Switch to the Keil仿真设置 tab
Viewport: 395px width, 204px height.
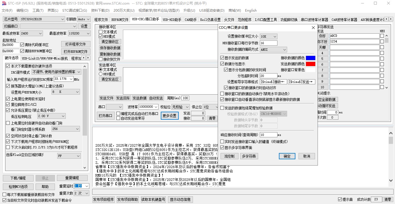click(x=210, y=20)
